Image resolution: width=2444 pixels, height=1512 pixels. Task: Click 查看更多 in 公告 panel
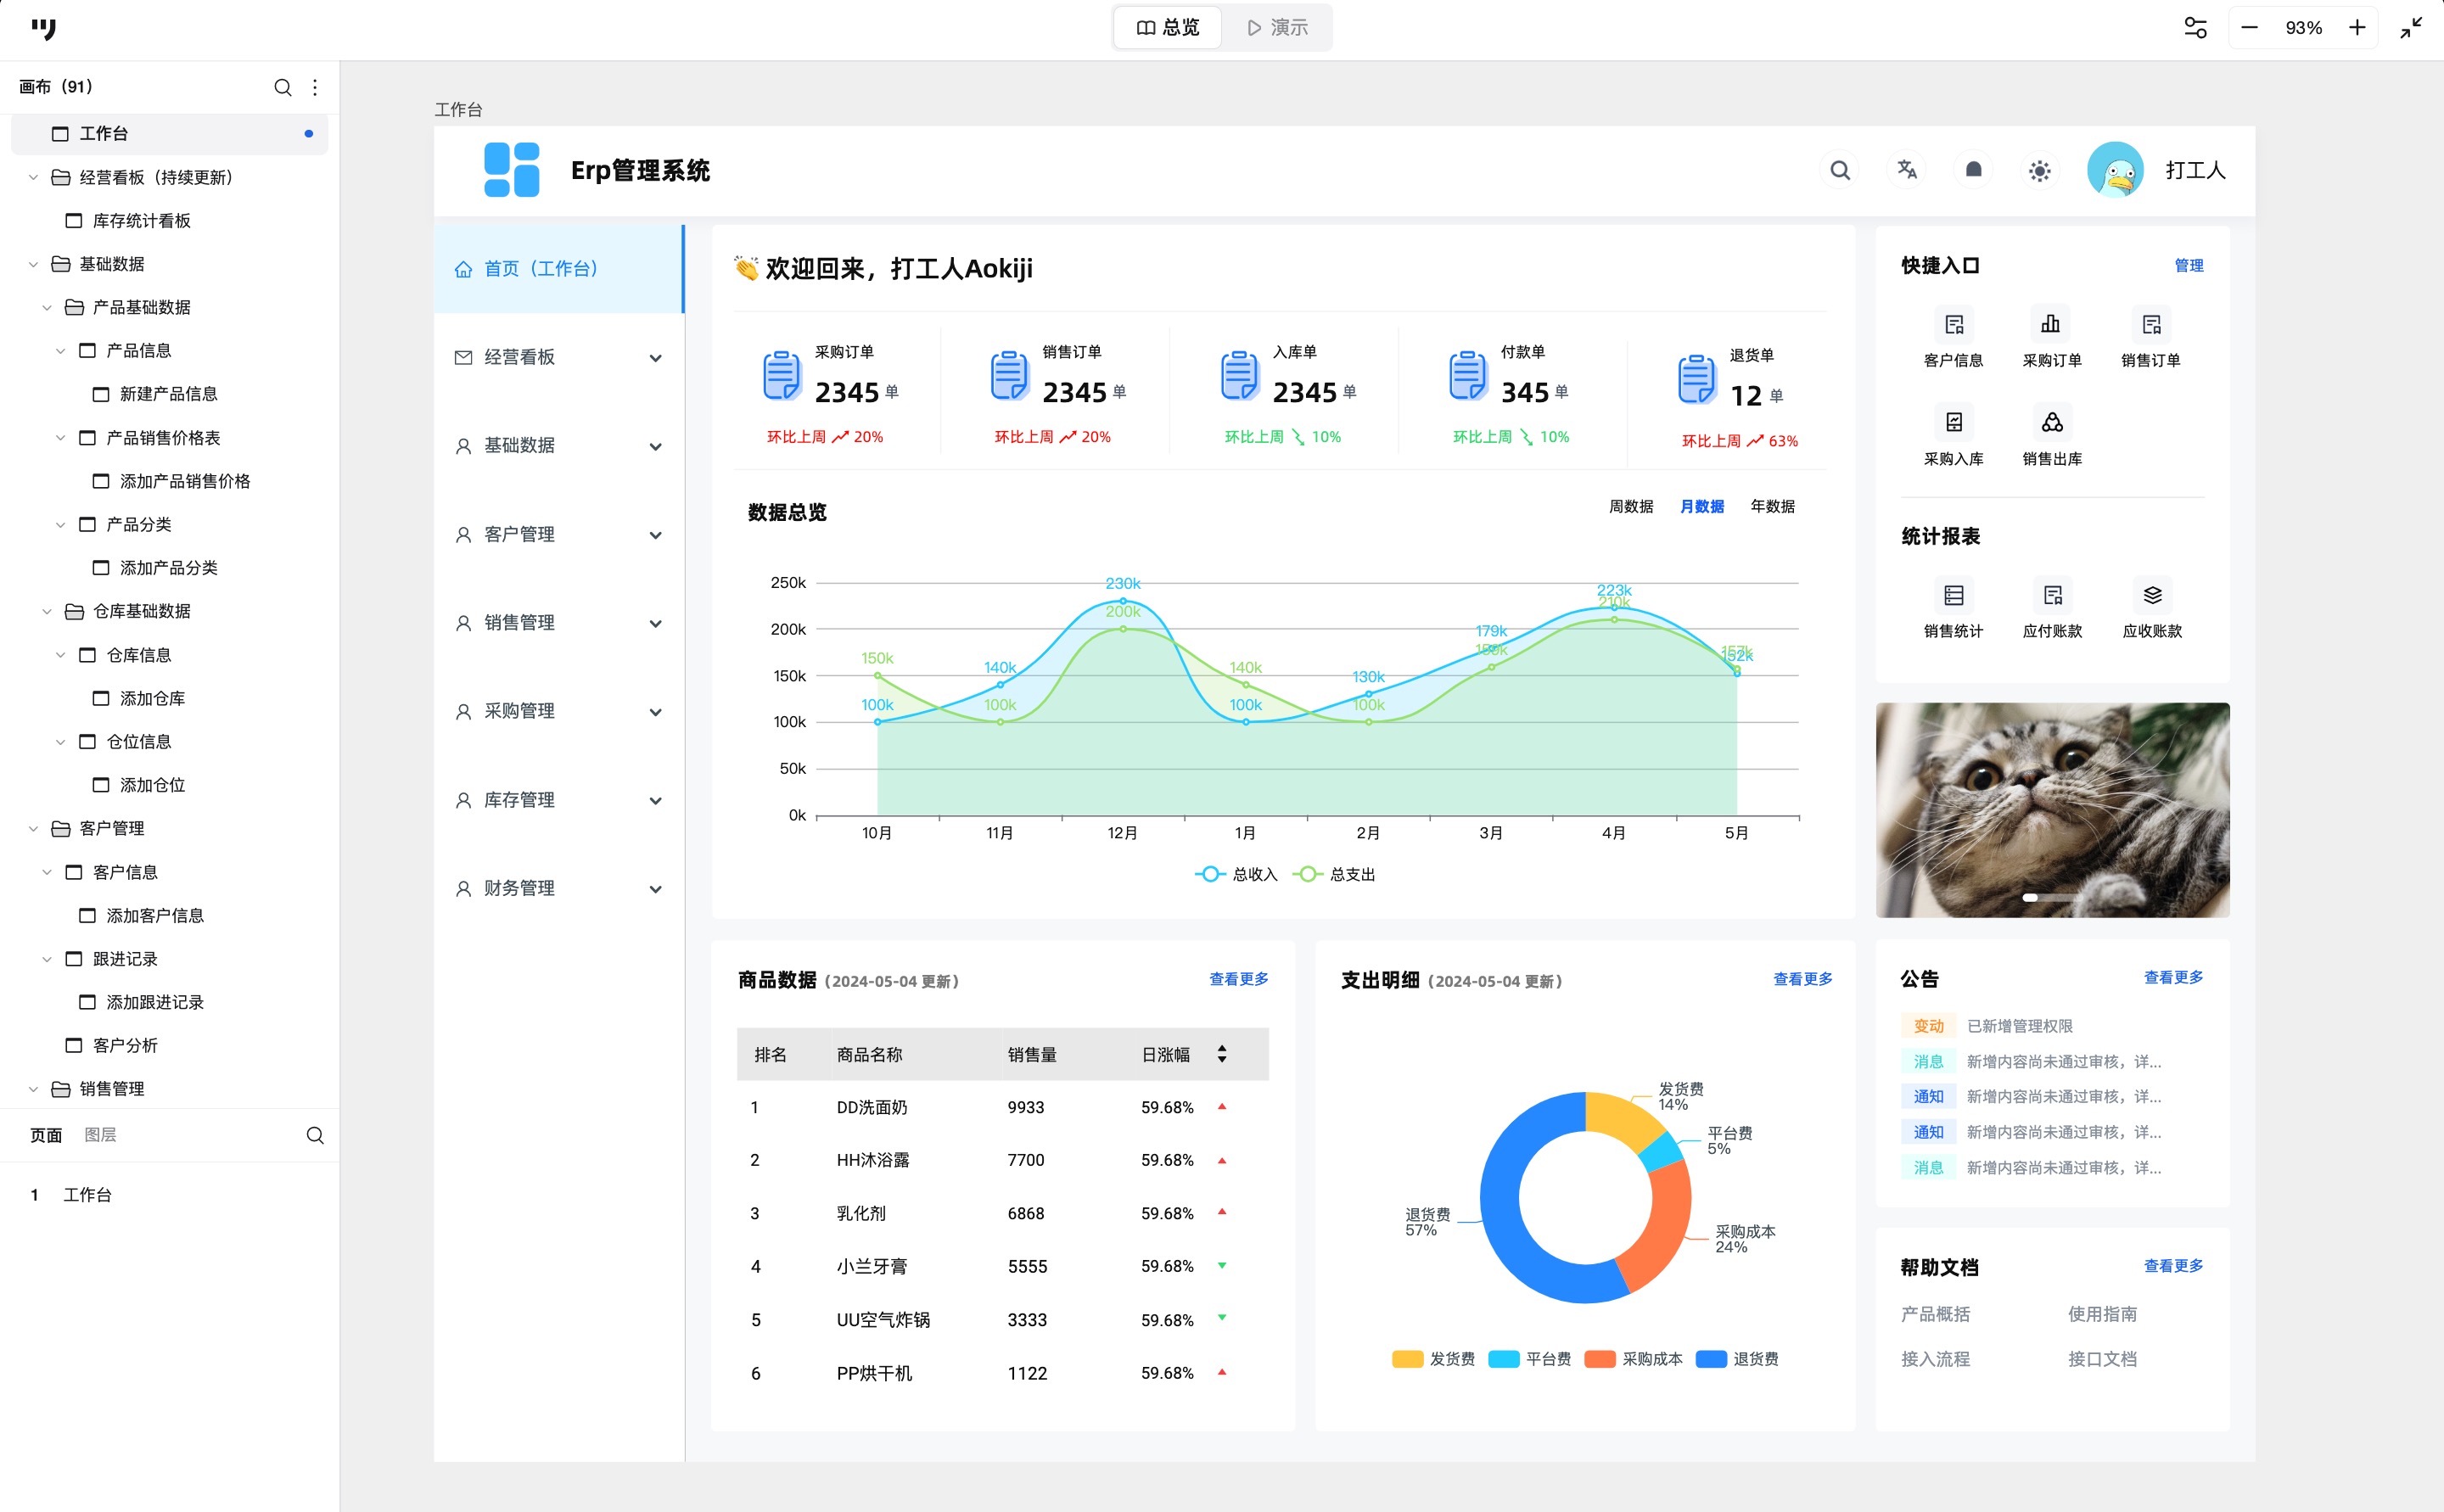point(2173,977)
